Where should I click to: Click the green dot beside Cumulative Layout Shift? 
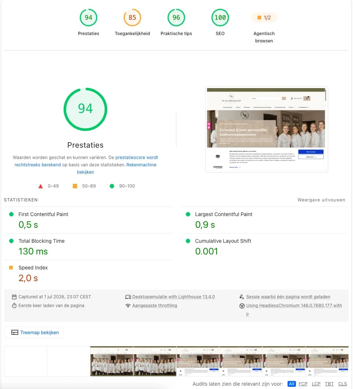[188, 241]
